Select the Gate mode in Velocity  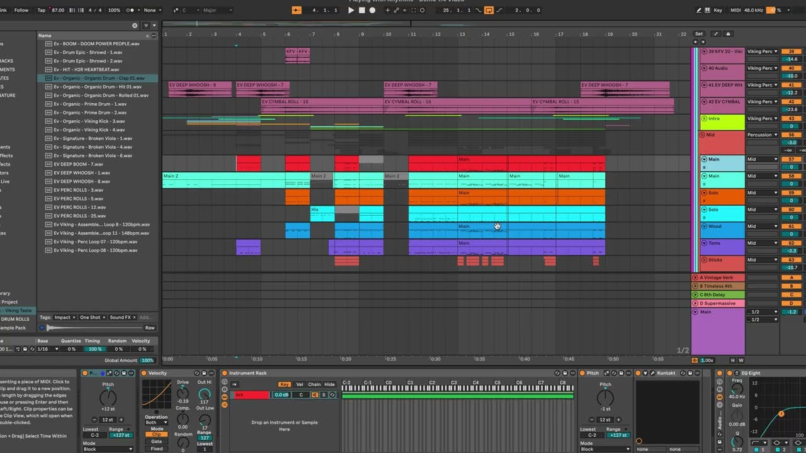(x=157, y=442)
